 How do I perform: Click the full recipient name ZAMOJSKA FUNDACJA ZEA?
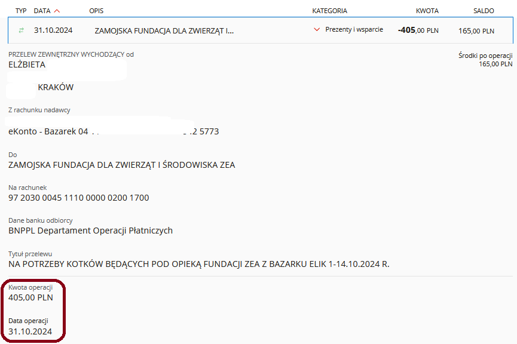121,165
